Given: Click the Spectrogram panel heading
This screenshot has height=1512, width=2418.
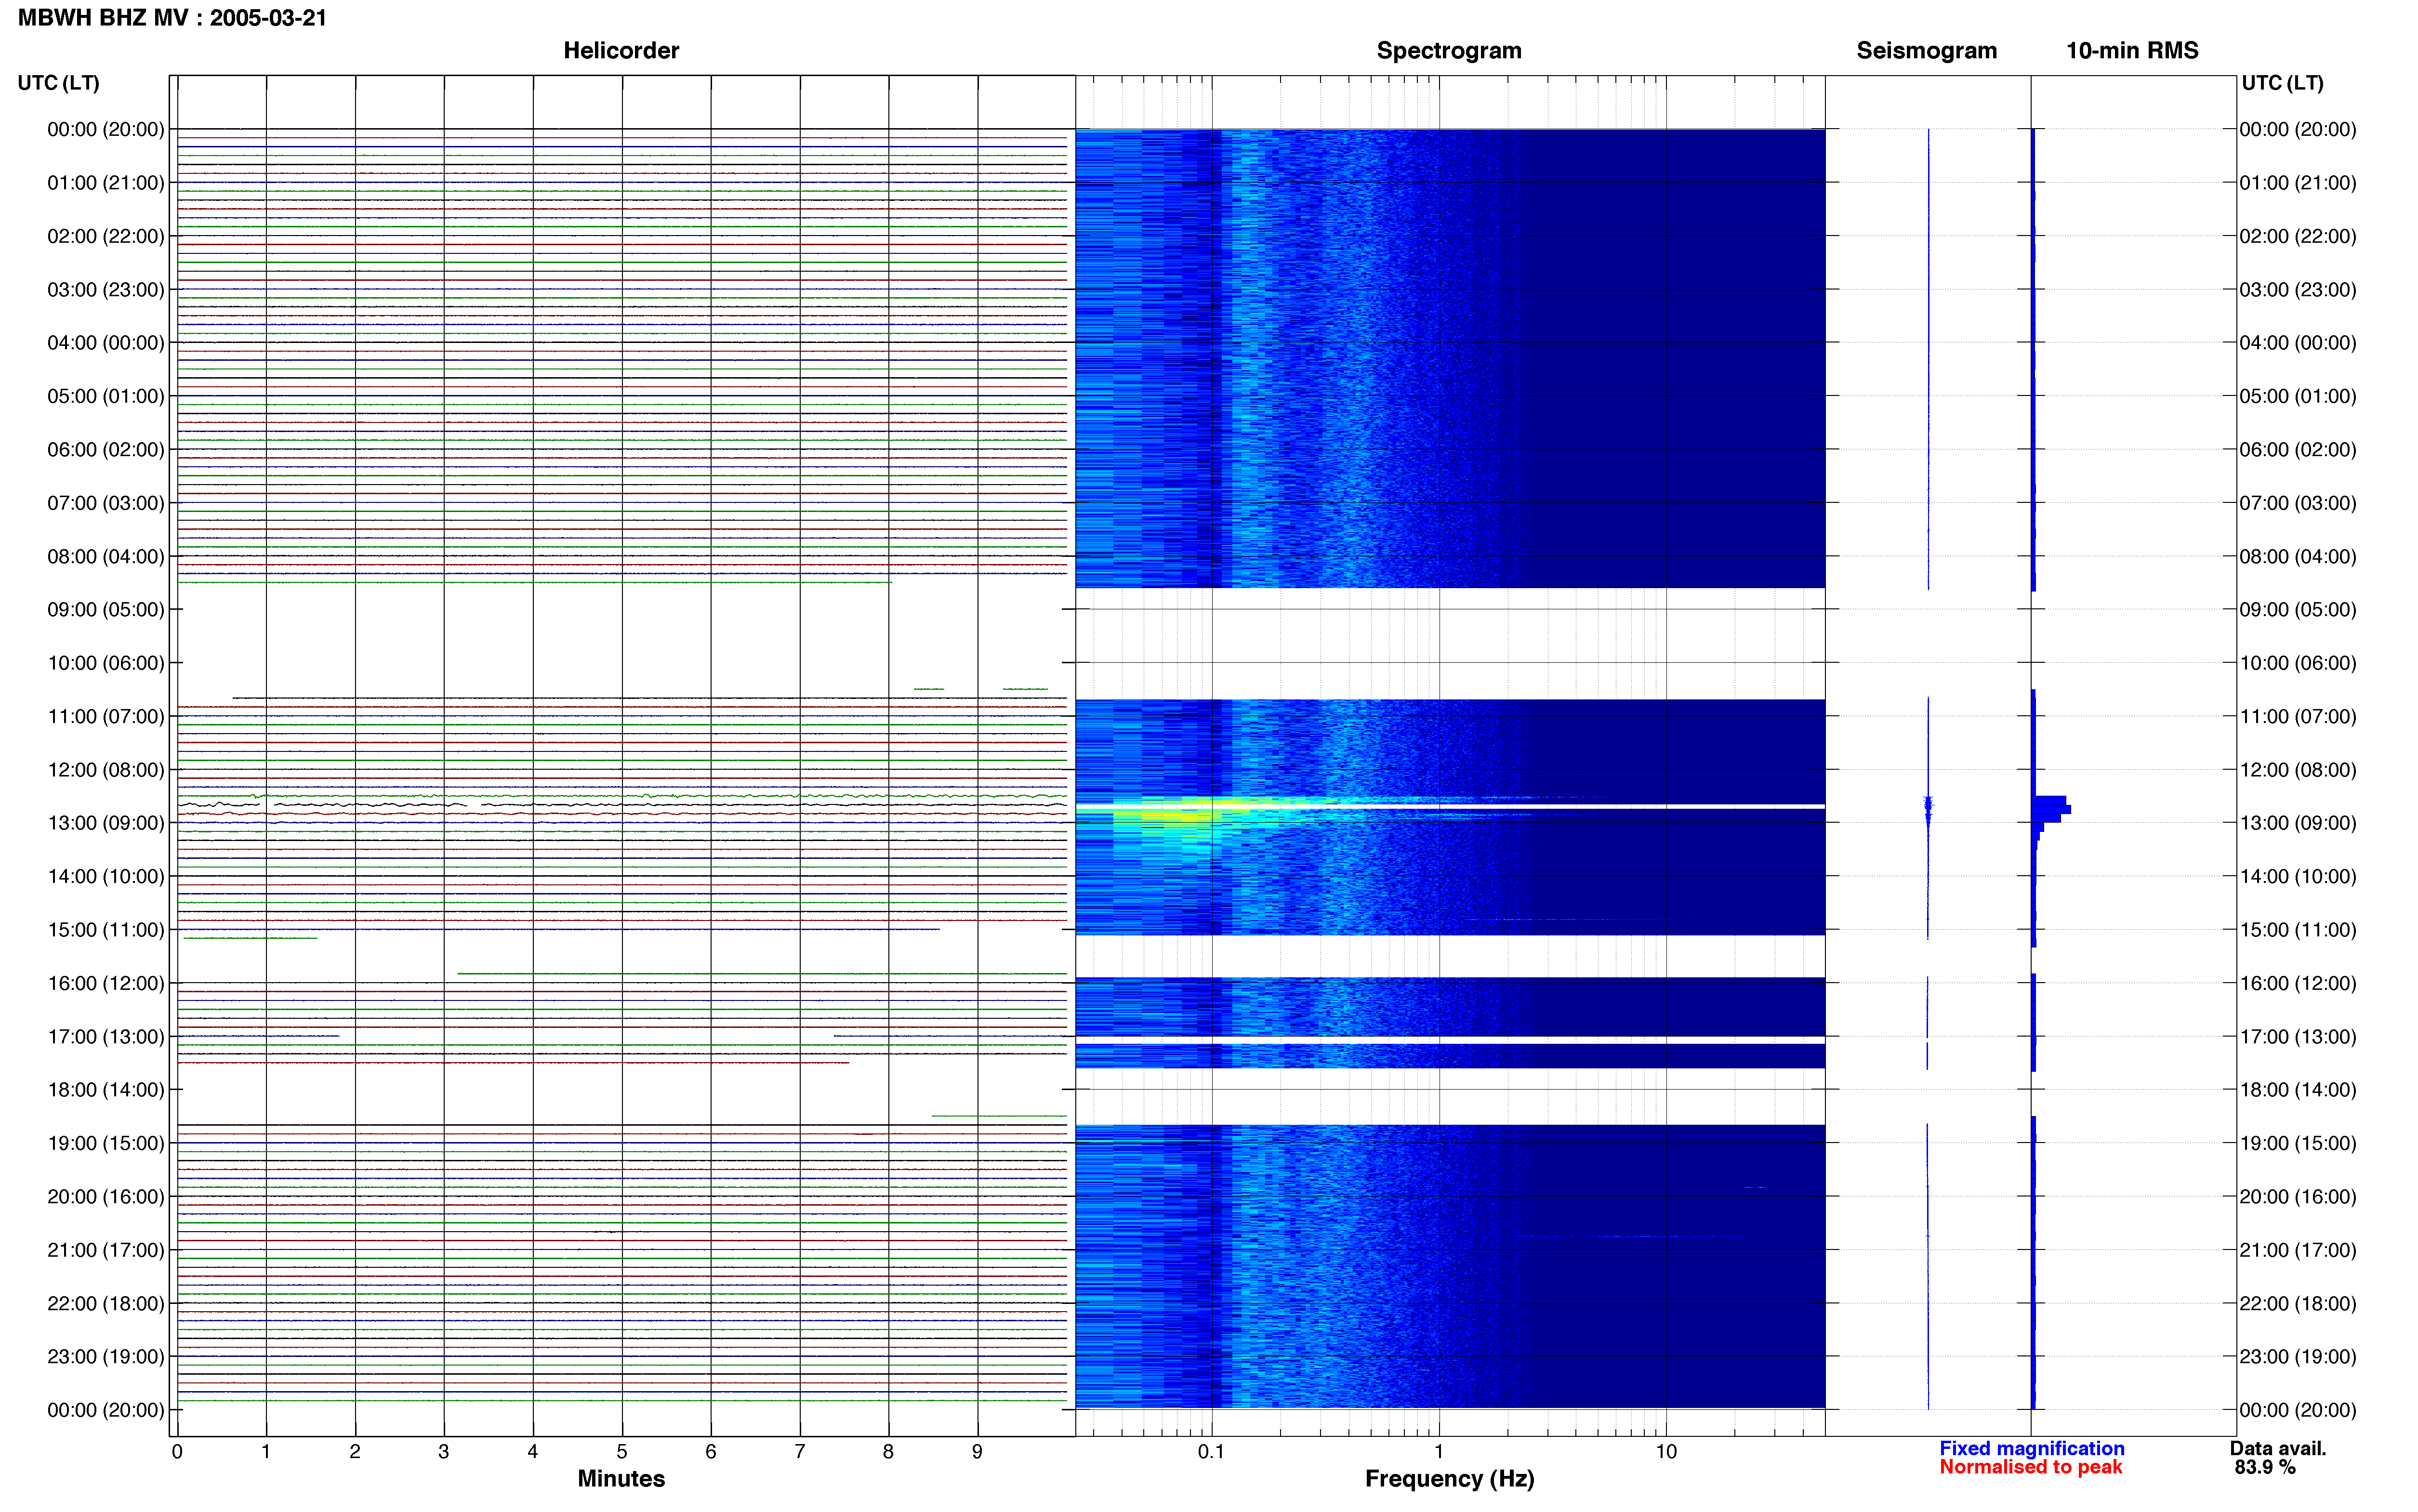Looking at the screenshot, I should [1449, 50].
